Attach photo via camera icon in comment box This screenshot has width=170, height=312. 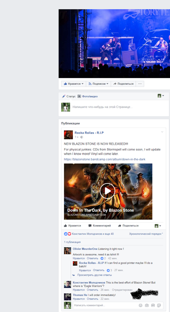pyautogui.click(x=147, y=305)
